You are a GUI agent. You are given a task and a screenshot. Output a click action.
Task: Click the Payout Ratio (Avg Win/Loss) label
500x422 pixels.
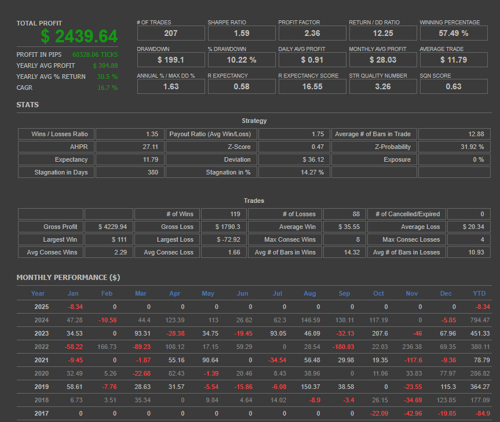(x=210, y=134)
